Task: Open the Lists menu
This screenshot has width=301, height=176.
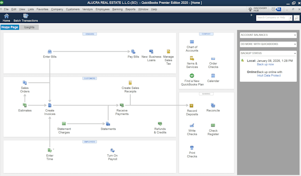Action: [31, 9]
